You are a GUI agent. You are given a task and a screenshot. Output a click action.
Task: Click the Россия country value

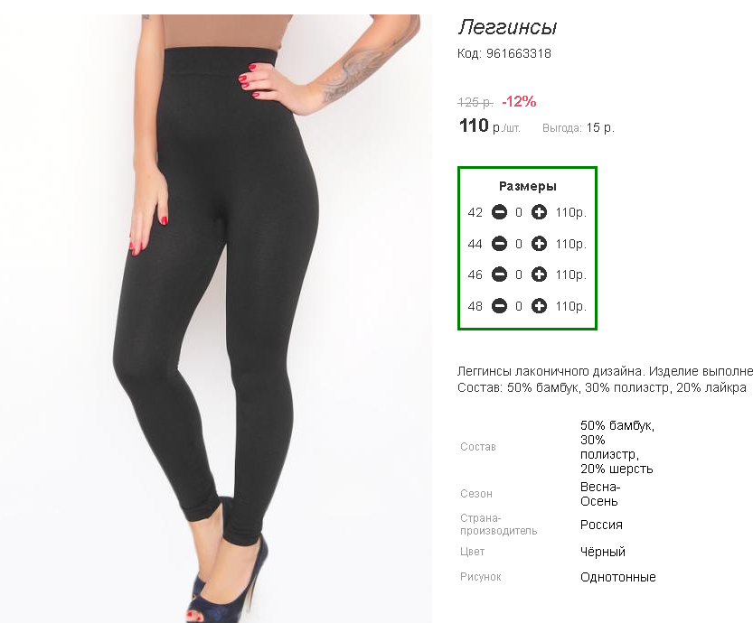point(601,525)
